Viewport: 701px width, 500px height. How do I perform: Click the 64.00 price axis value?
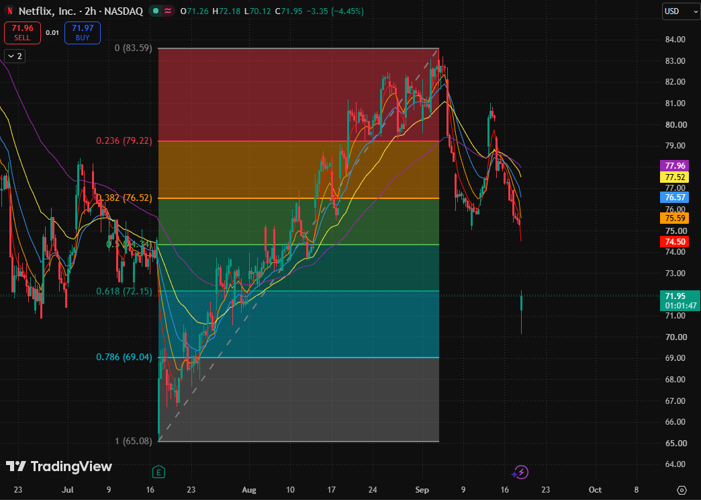(x=675, y=464)
